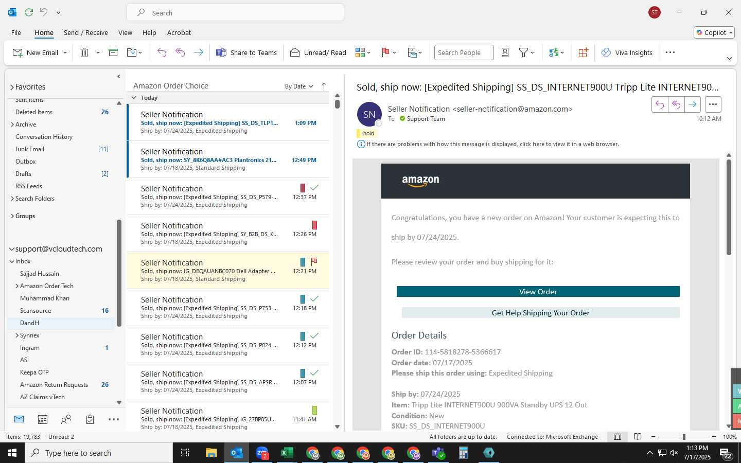
Task: Switch to Calendar view in navigation bar
Action: 43,419
